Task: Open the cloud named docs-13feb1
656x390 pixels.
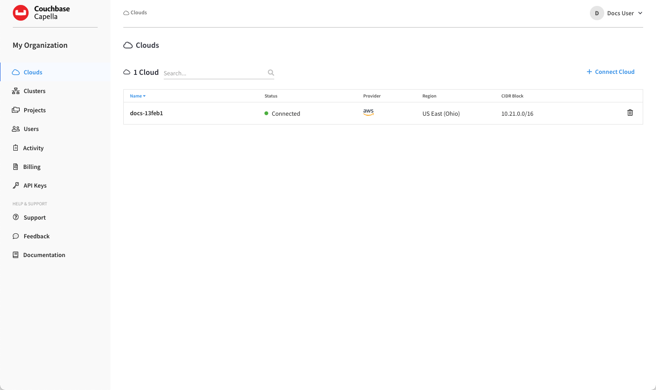Action: click(146, 113)
